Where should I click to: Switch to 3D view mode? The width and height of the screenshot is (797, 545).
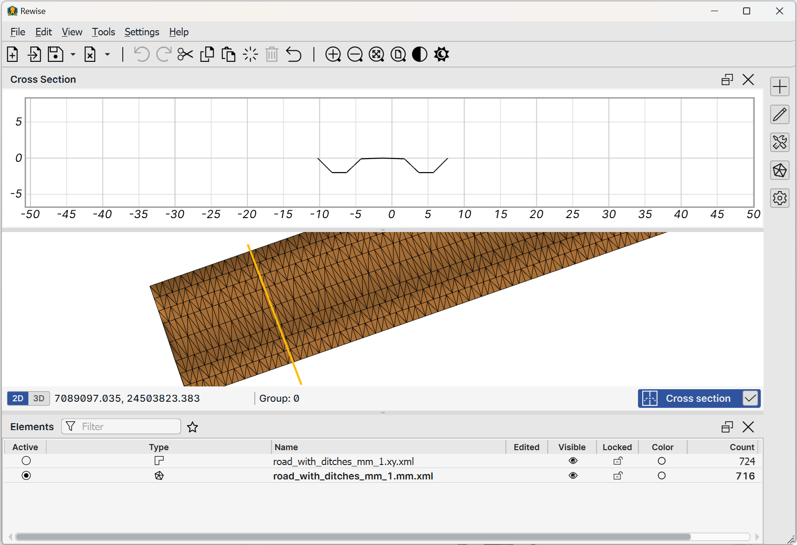tap(39, 399)
